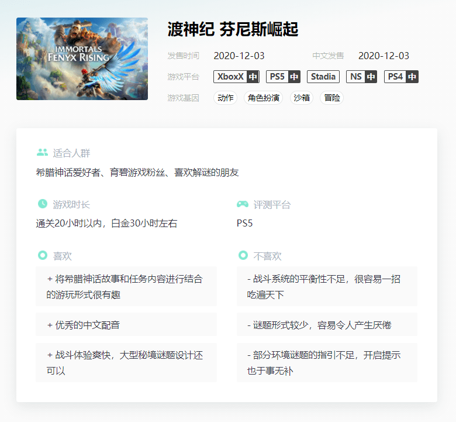Viewport: 456px width, 422px height.
Task: Click the pro item 优秀的中文配音
Action: [126, 324]
